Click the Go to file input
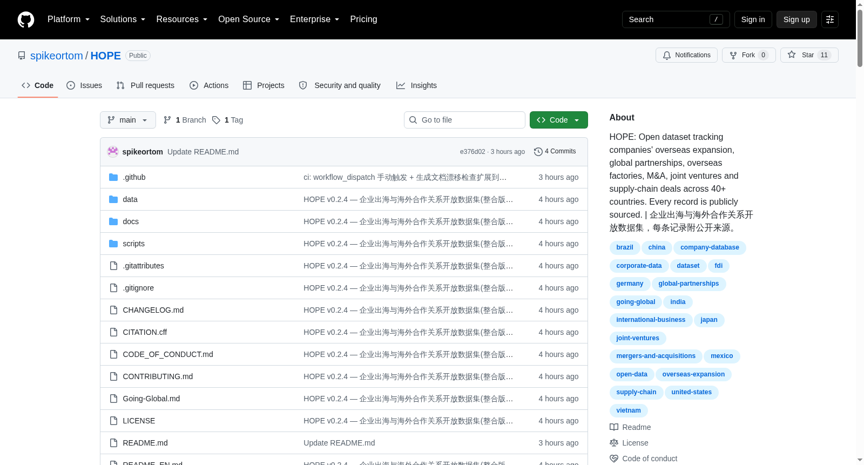The image size is (864, 465). coord(464,120)
